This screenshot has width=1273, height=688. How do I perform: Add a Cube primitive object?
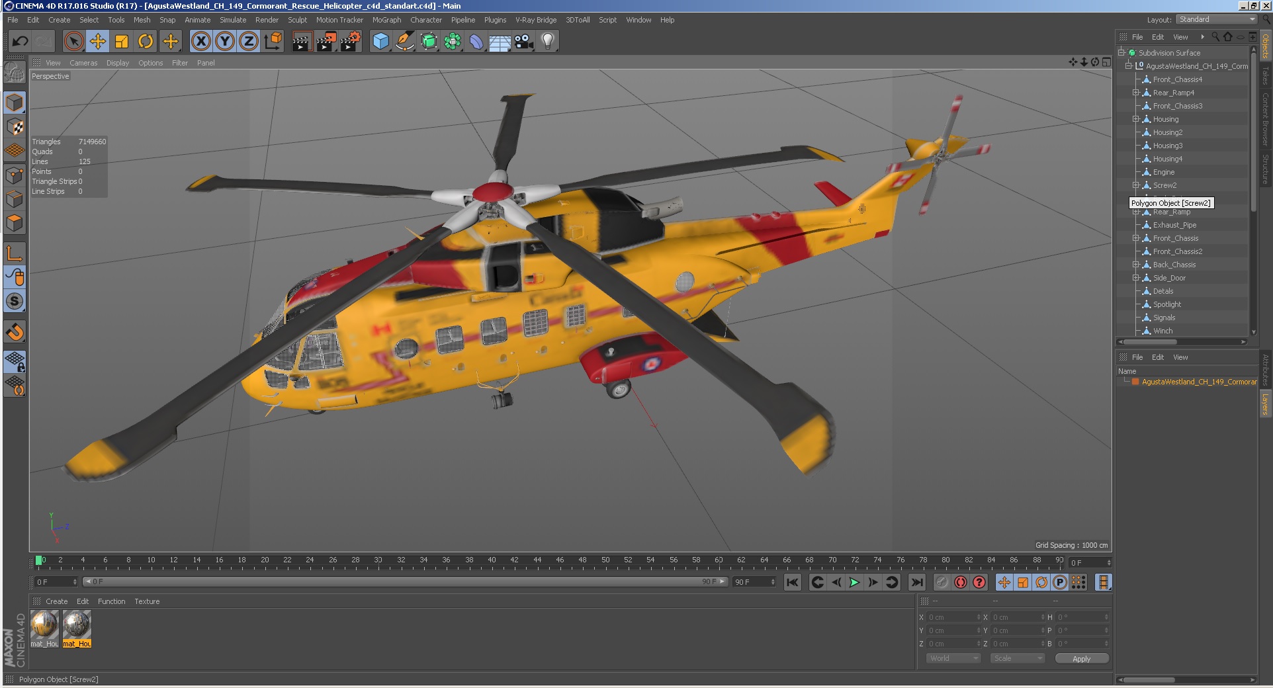coord(381,42)
